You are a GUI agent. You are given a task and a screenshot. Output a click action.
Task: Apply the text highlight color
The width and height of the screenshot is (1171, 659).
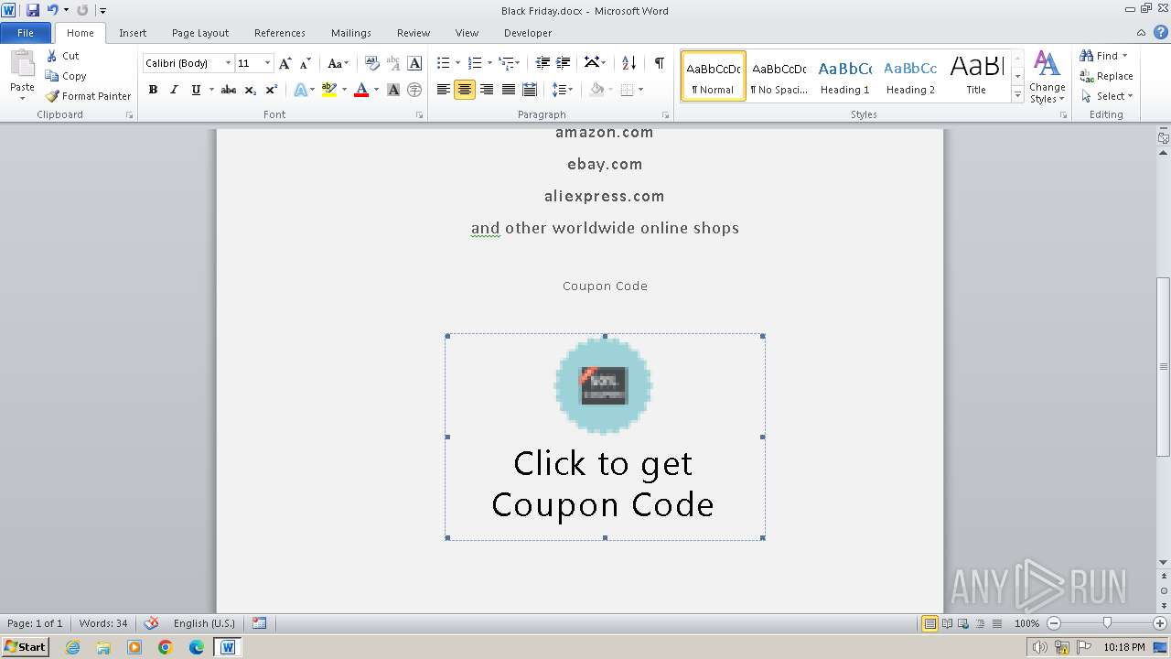328,90
